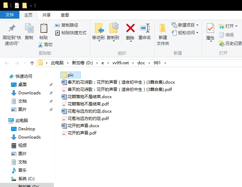Viewport: 242px width, 187px height.
Task: Click the Cut scissors icon
Action: point(40,45)
